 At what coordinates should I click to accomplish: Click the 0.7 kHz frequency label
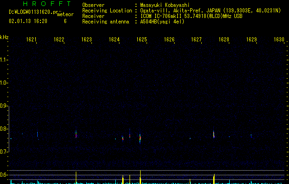[x=4, y=152]
